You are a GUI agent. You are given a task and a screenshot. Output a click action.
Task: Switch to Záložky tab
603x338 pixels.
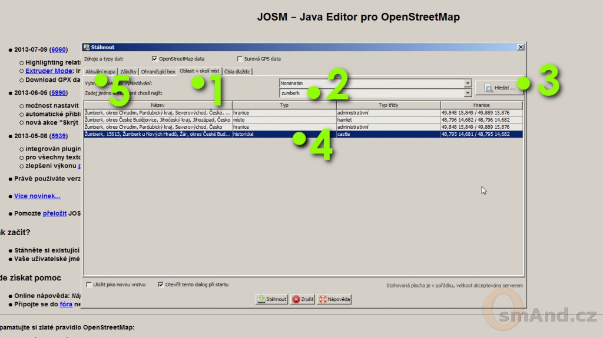tap(128, 72)
